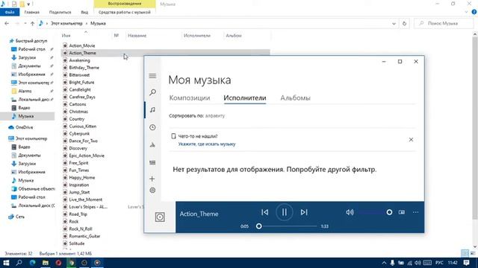
Task: Expand the address bar history dropdown
Action: coord(394,23)
